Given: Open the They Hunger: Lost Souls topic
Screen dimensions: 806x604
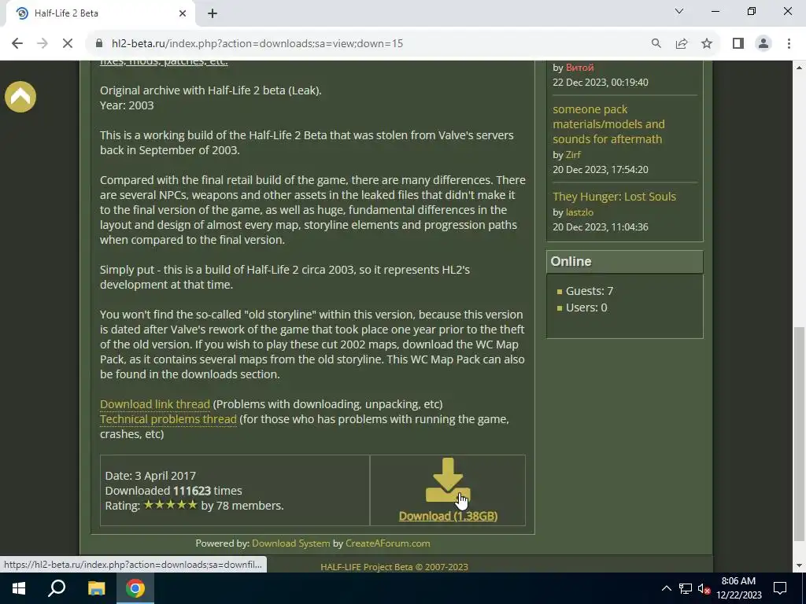Looking at the screenshot, I should click(614, 197).
